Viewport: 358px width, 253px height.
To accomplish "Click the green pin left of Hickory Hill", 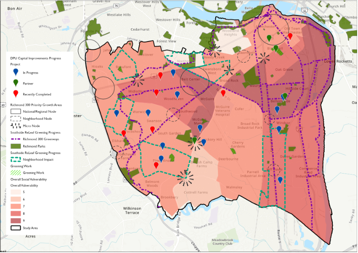I will 194,140.
